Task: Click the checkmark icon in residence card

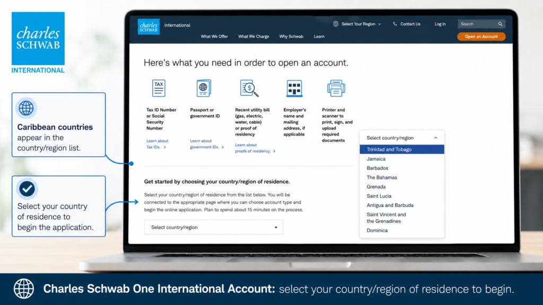Action: click(x=27, y=189)
